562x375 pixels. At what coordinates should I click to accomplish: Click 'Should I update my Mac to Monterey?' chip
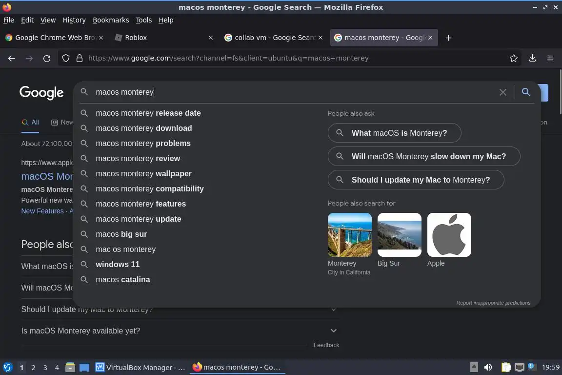click(x=416, y=180)
